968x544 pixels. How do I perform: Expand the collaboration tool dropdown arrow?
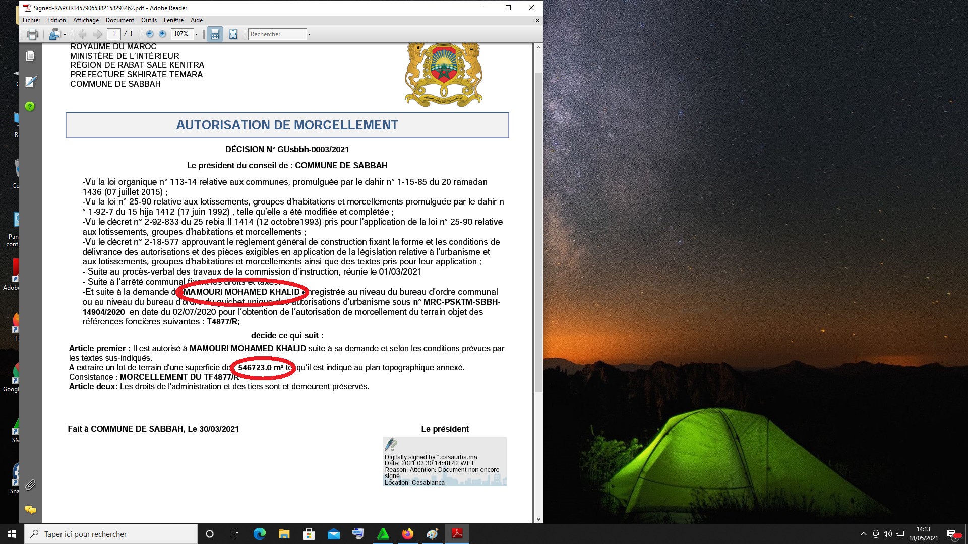(x=65, y=34)
